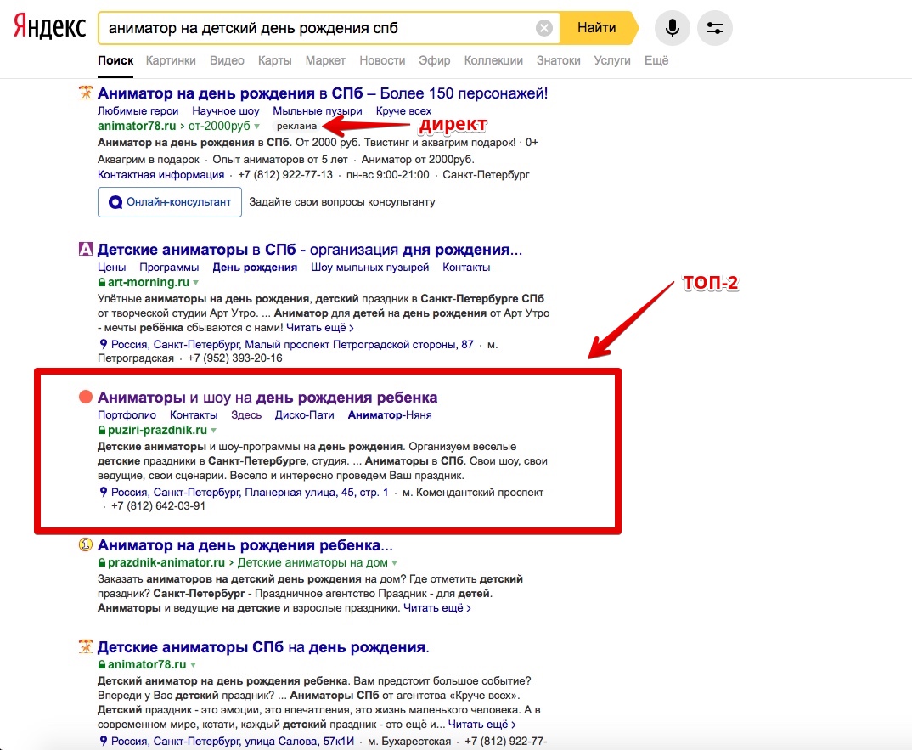Image resolution: width=912 pixels, height=750 pixels.
Task: Clear the search query with X icon
Action: (x=543, y=28)
